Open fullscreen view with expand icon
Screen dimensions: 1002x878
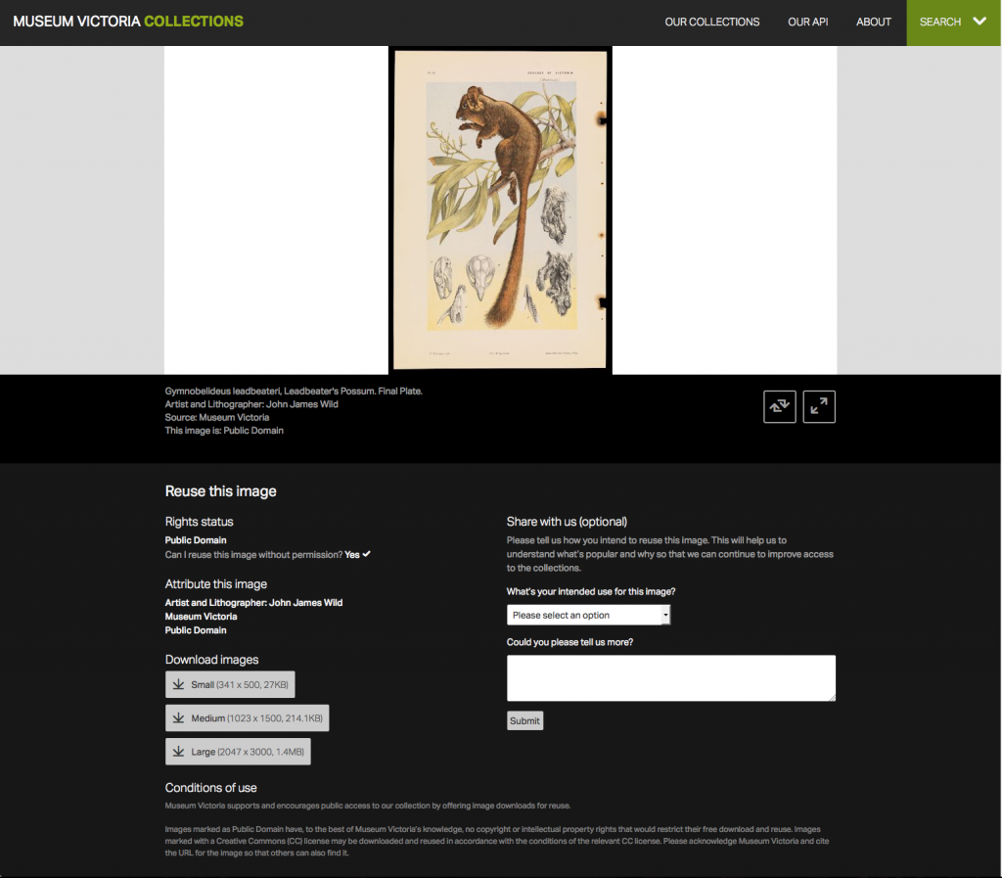click(819, 406)
